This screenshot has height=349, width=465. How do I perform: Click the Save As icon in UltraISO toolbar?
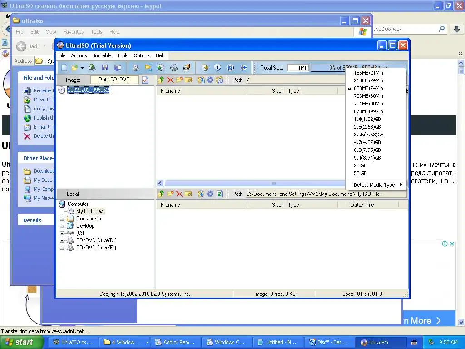(118, 68)
